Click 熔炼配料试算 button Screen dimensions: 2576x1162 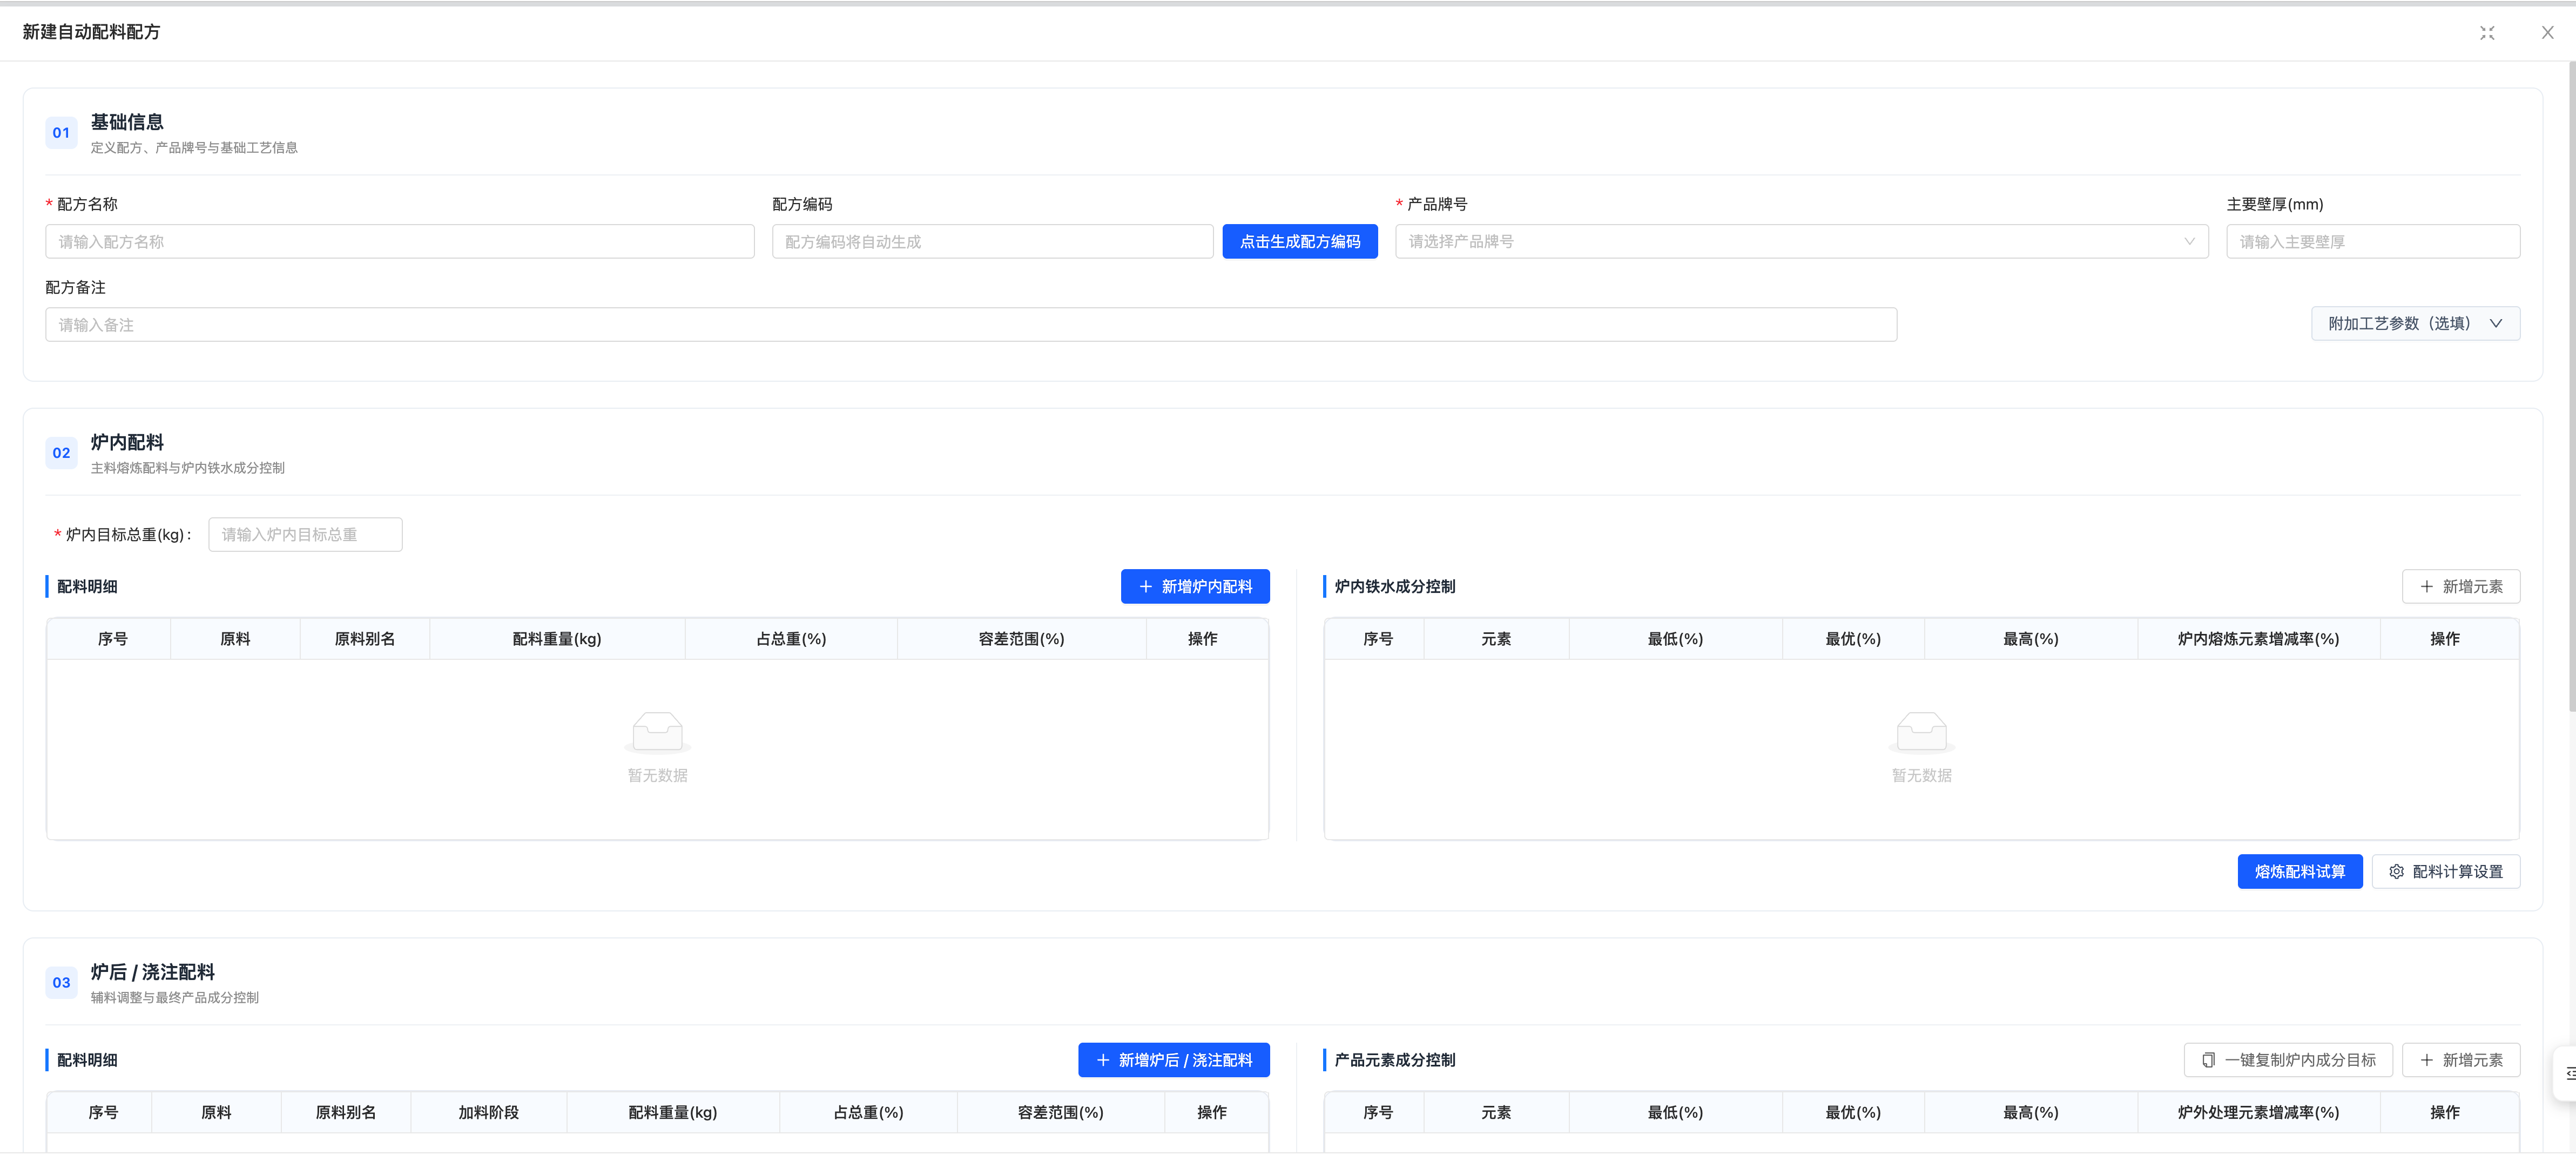(x=2299, y=871)
